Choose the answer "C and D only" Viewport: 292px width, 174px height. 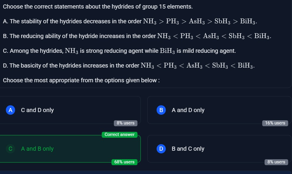coord(37,110)
